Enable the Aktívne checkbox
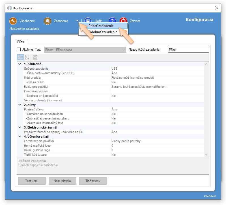Screen dimensions: 226x205 tap(19, 50)
